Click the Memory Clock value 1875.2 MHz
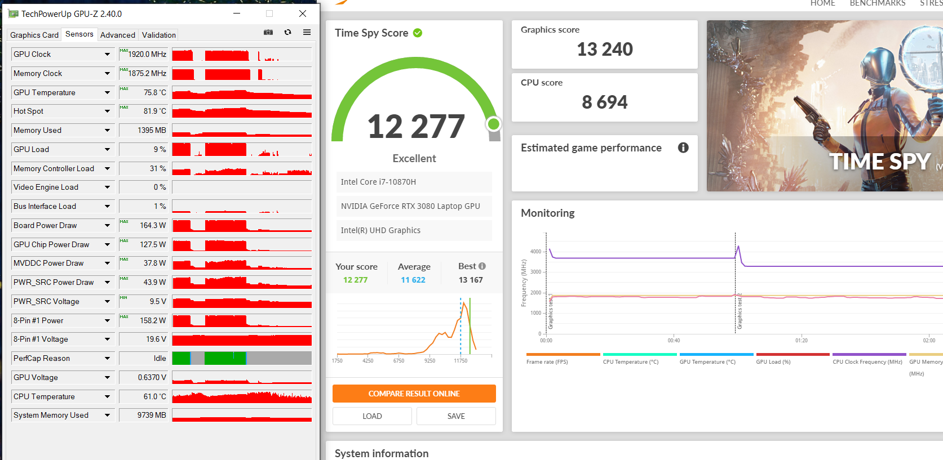943x460 pixels. pos(147,73)
